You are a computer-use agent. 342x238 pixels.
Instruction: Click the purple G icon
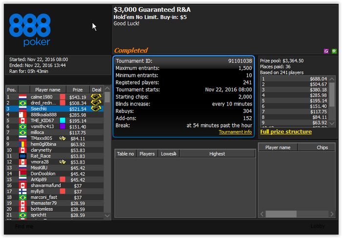326,51
